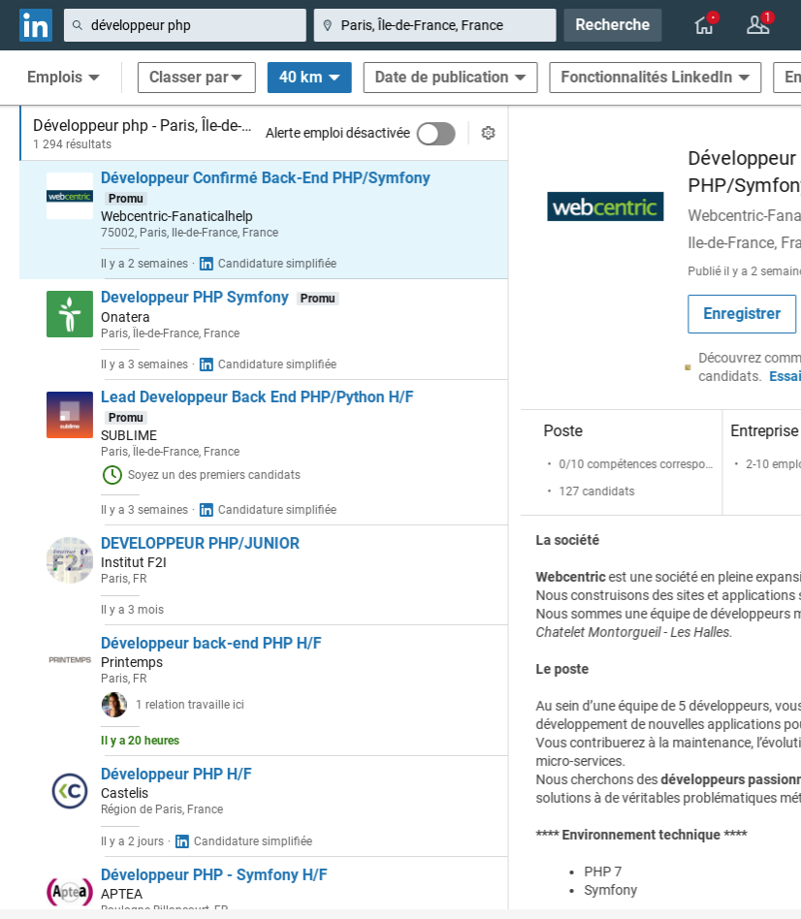The width and height of the screenshot is (801, 919).
Task: Click the Essai link in premium prompt
Action: [785, 376]
